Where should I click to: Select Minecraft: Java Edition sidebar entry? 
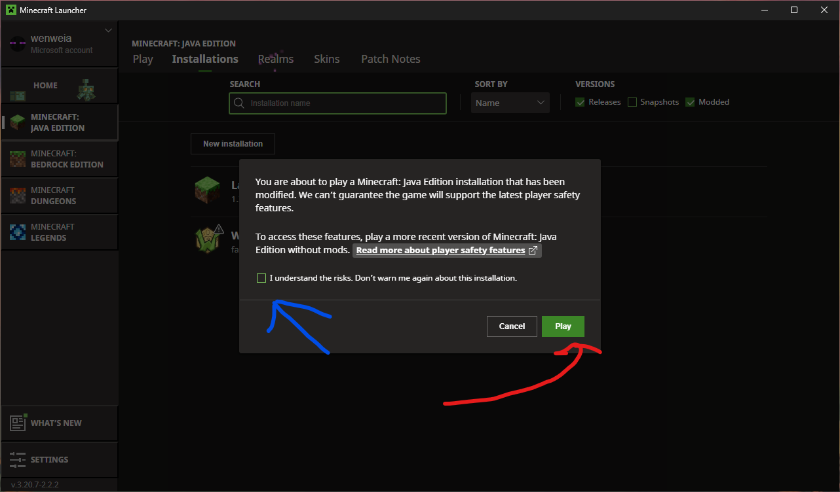(59, 122)
